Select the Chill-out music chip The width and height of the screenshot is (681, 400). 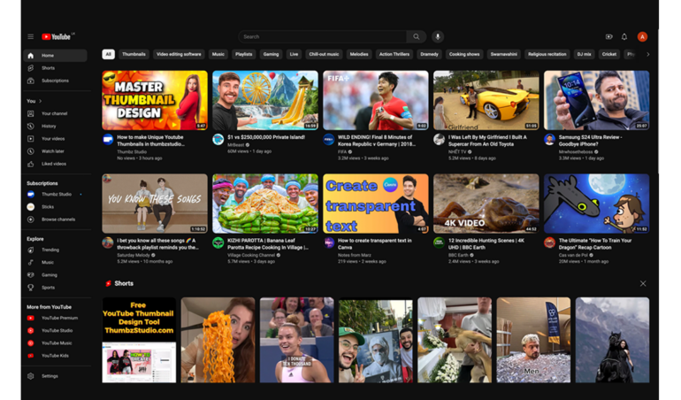tap(324, 54)
